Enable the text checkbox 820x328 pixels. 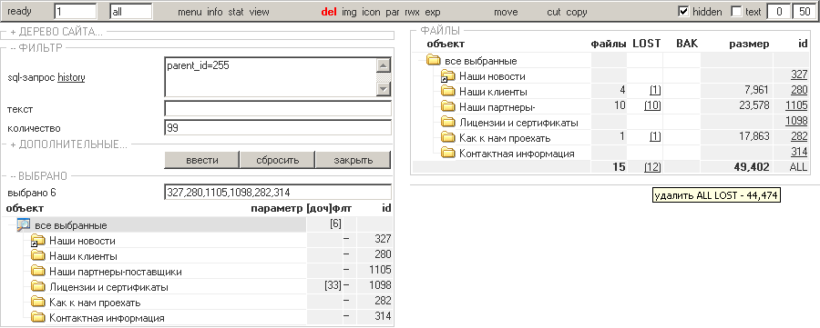736,12
